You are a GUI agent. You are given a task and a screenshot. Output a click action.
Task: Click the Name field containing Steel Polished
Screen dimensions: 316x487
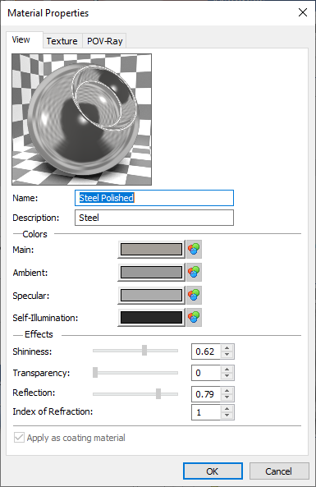154,198
